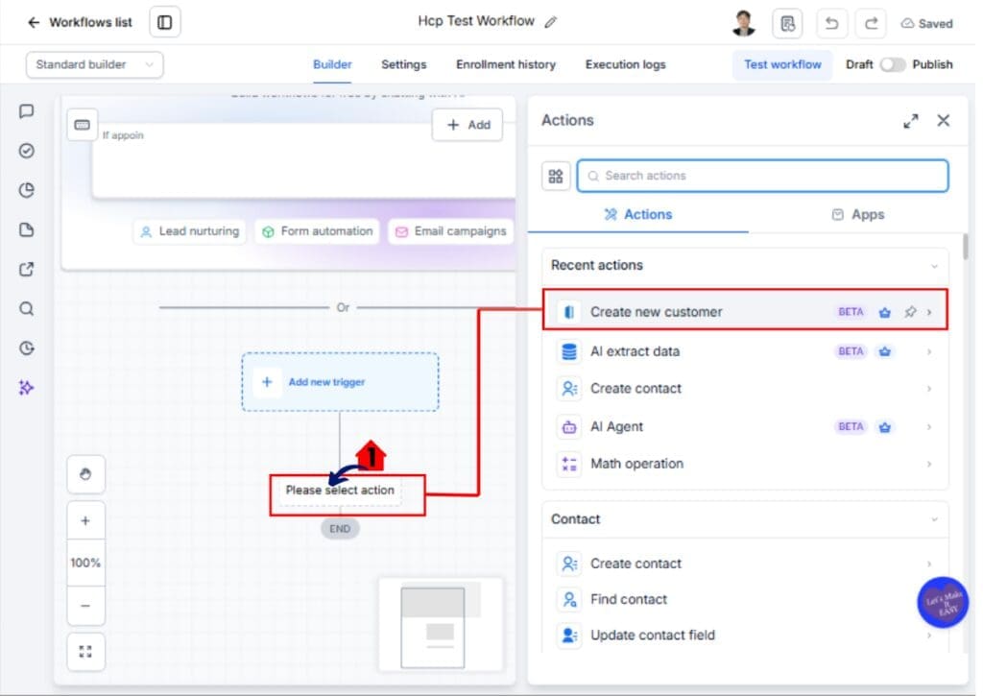Undo the last change
The image size is (983, 696).
(831, 24)
